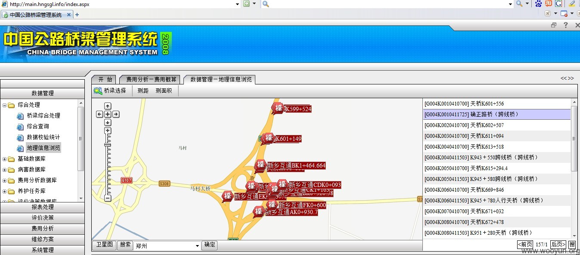Click the bridge marker for K599+524
Viewport: 580px width, 255px height.
[x=279, y=108]
